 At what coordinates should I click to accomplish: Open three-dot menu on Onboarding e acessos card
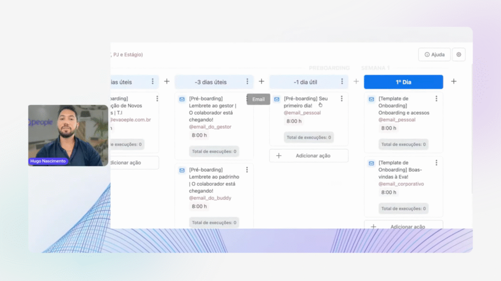436,99
